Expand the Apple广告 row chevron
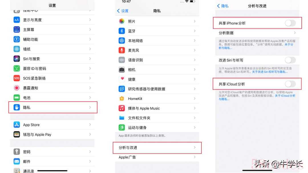 195,157
